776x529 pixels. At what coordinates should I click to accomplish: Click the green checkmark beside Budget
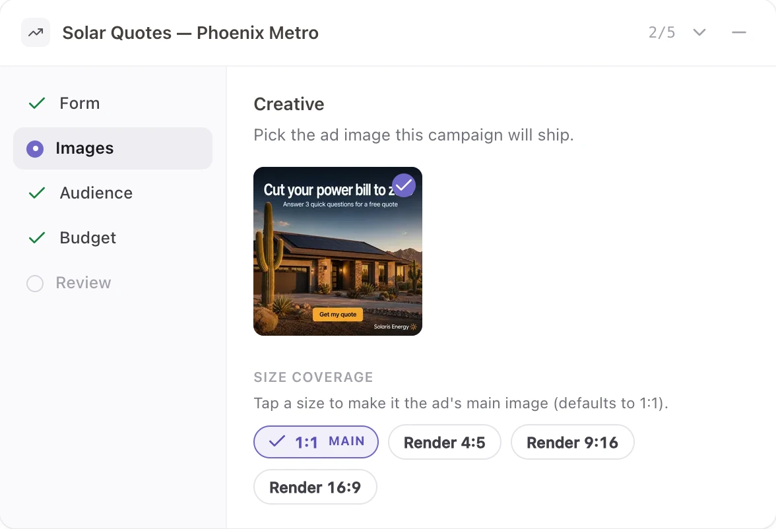point(37,237)
